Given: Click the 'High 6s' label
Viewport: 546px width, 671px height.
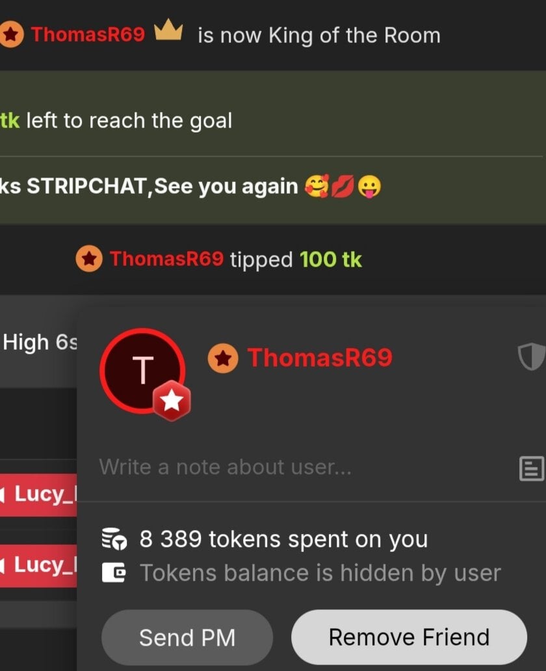Looking at the screenshot, I should tap(40, 343).
